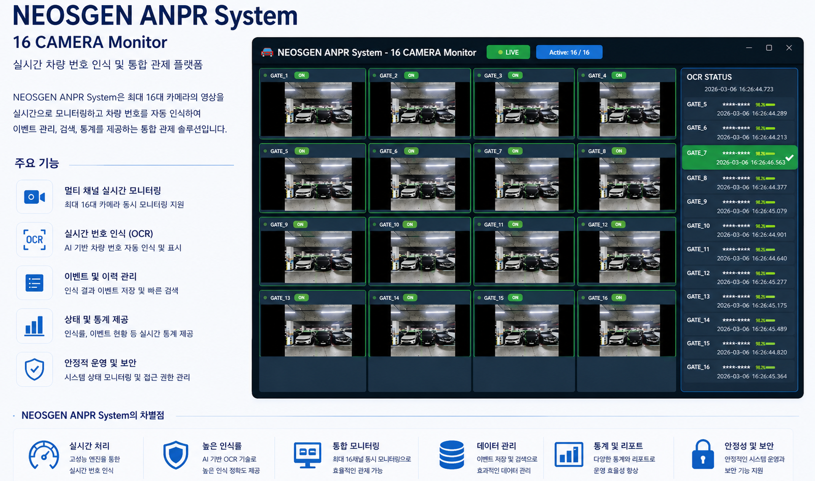Click the real-time processing speedometer icon
This screenshot has width=815, height=481.
coord(44,455)
